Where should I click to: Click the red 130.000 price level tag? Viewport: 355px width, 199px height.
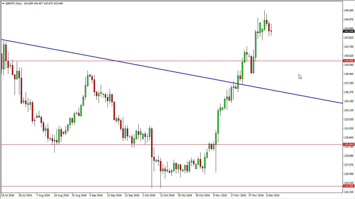click(348, 145)
